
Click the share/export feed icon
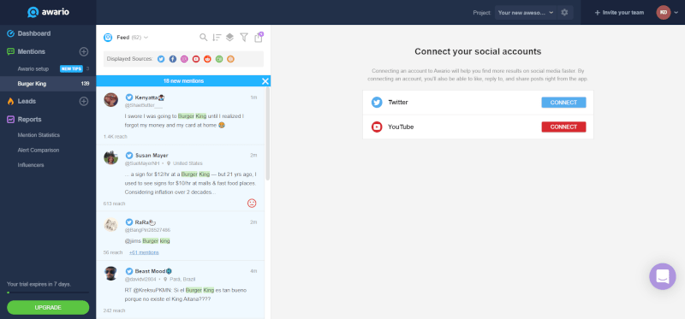pos(259,38)
